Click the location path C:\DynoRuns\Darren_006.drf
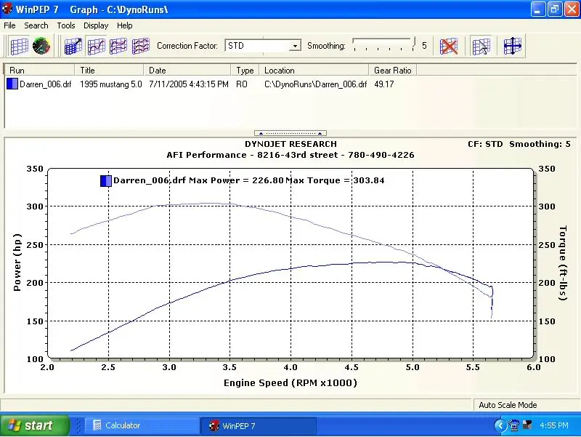Screen dimensions: 581x437 pyautogui.click(x=315, y=84)
